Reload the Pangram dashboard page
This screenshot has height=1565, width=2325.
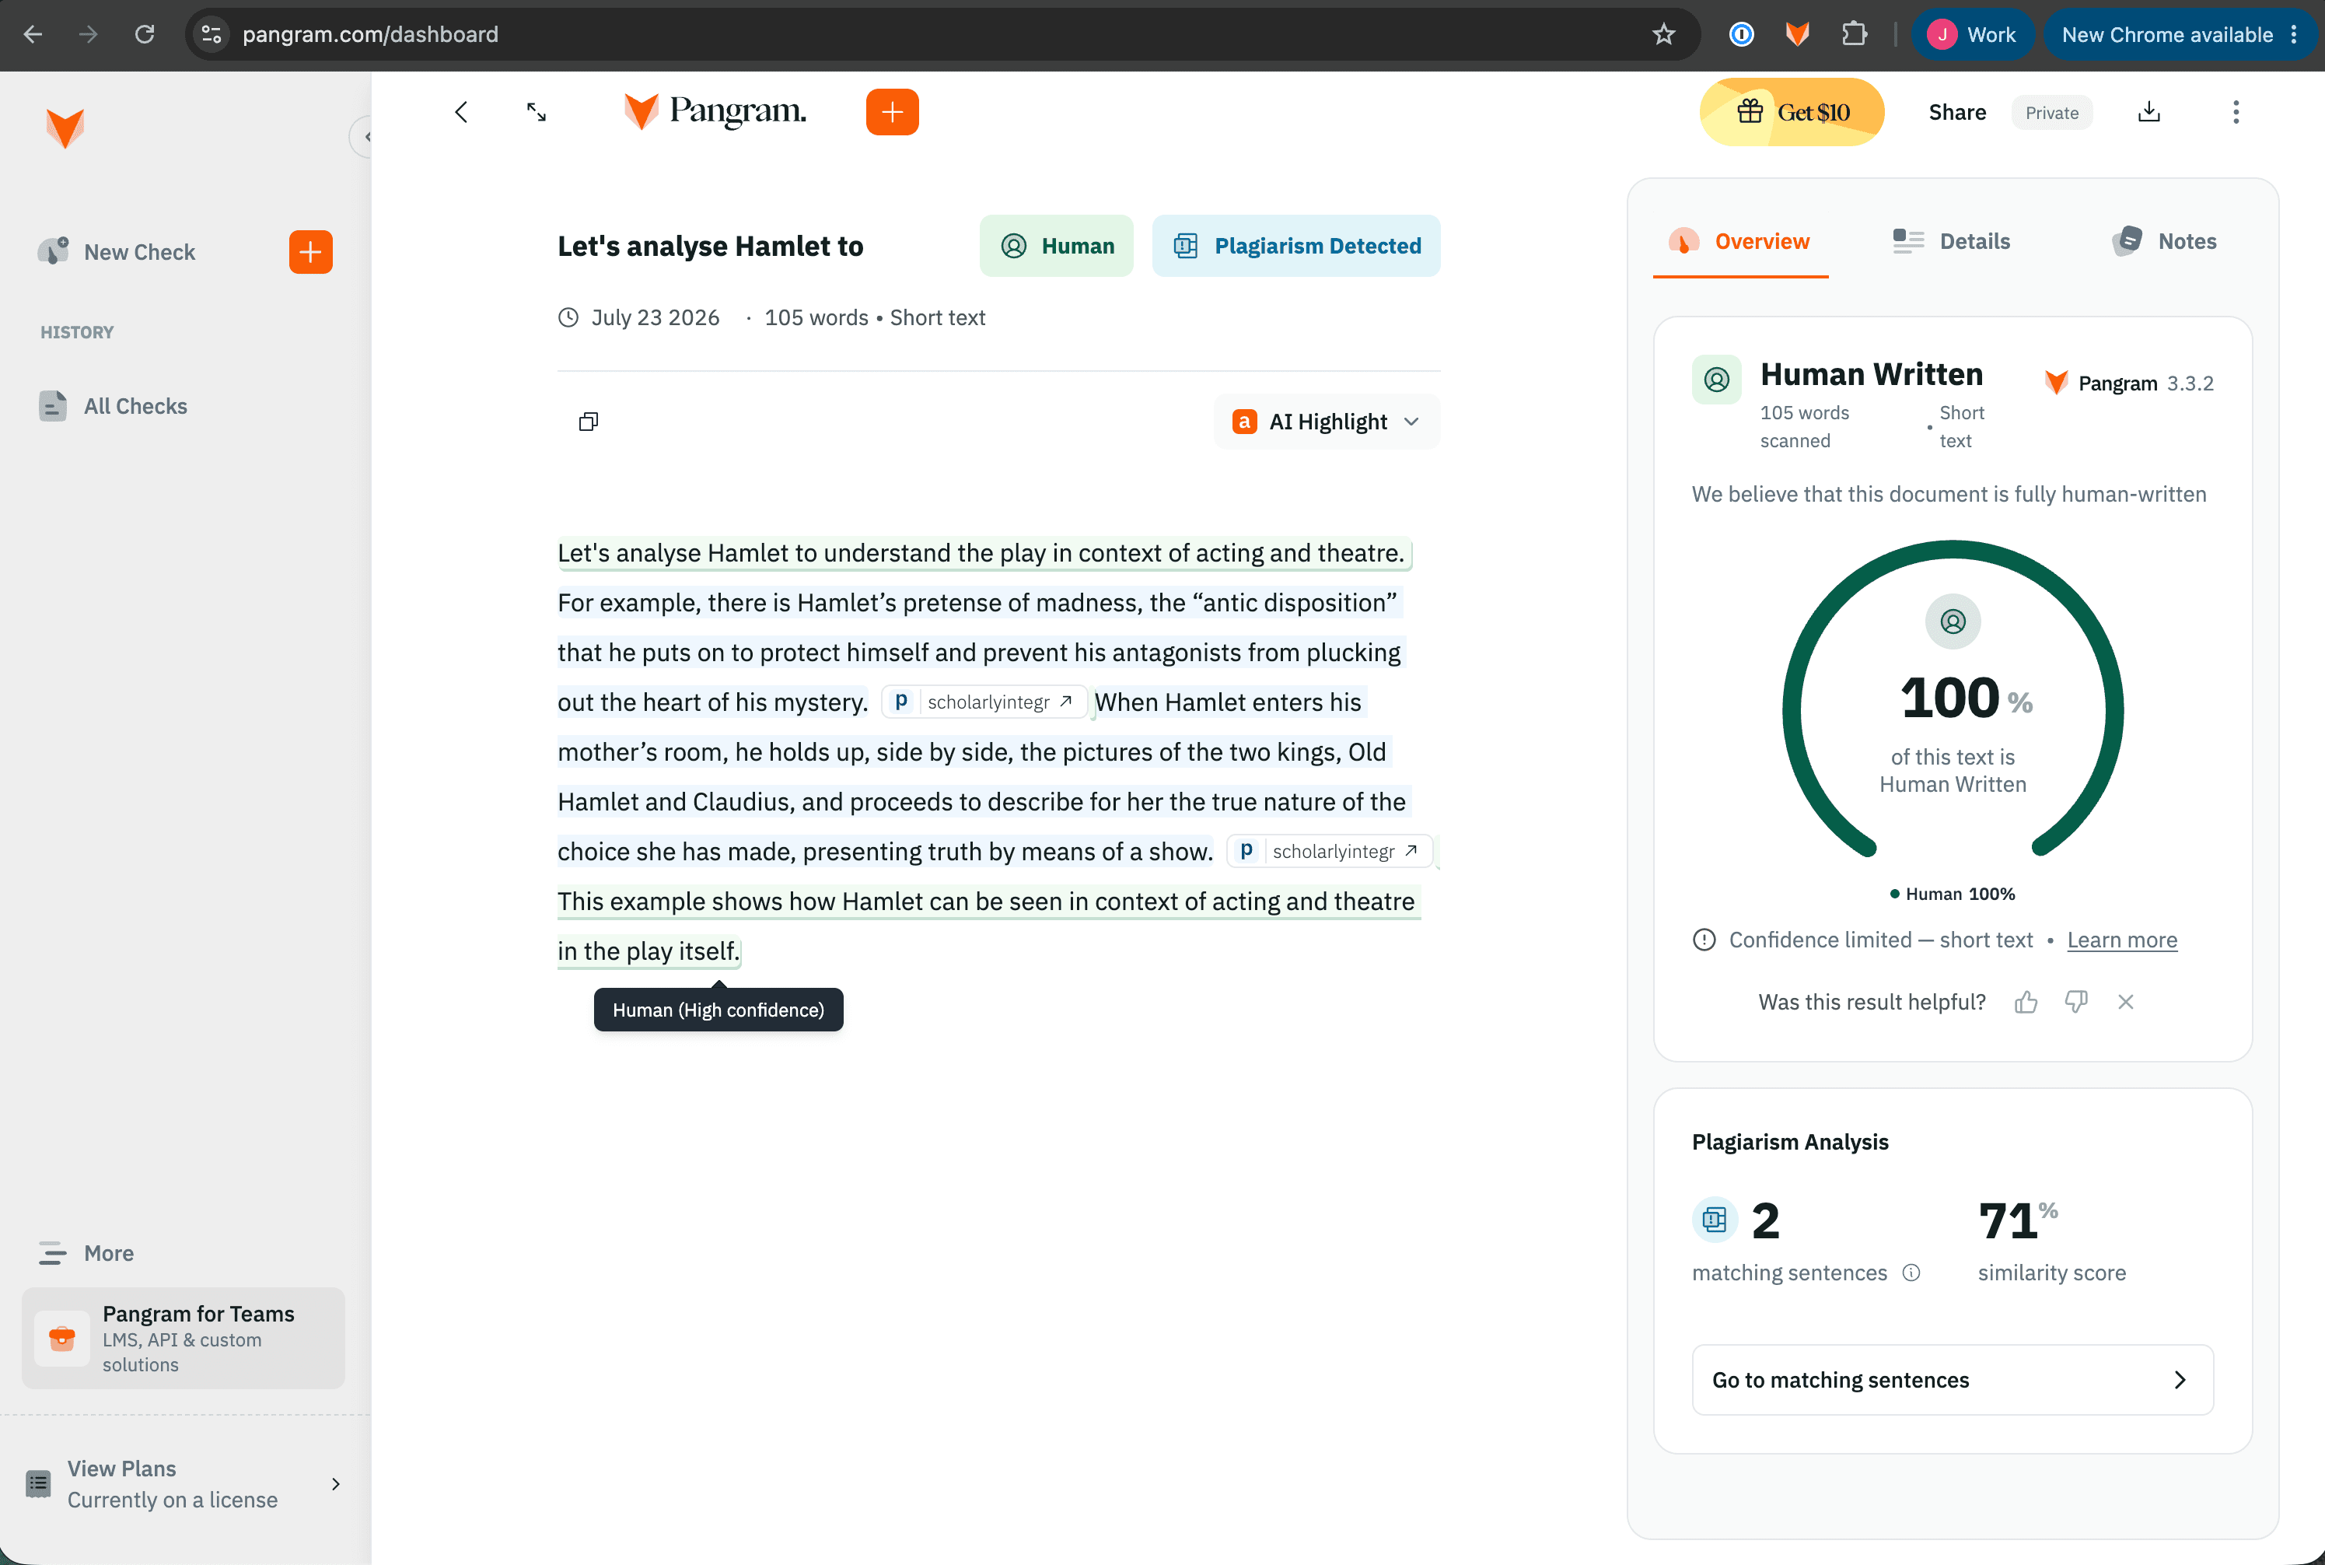[145, 35]
